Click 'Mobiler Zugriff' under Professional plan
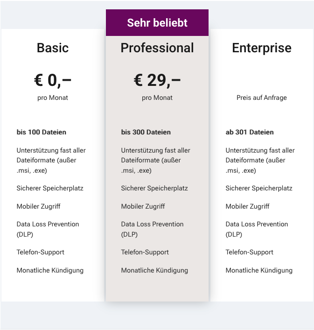 (143, 206)
